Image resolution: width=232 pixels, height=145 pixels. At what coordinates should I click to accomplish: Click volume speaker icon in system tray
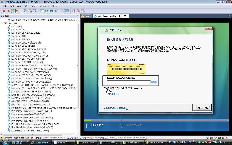coord(221,142)
